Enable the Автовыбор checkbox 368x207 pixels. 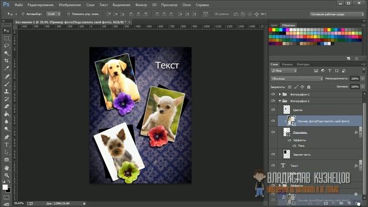23,14
